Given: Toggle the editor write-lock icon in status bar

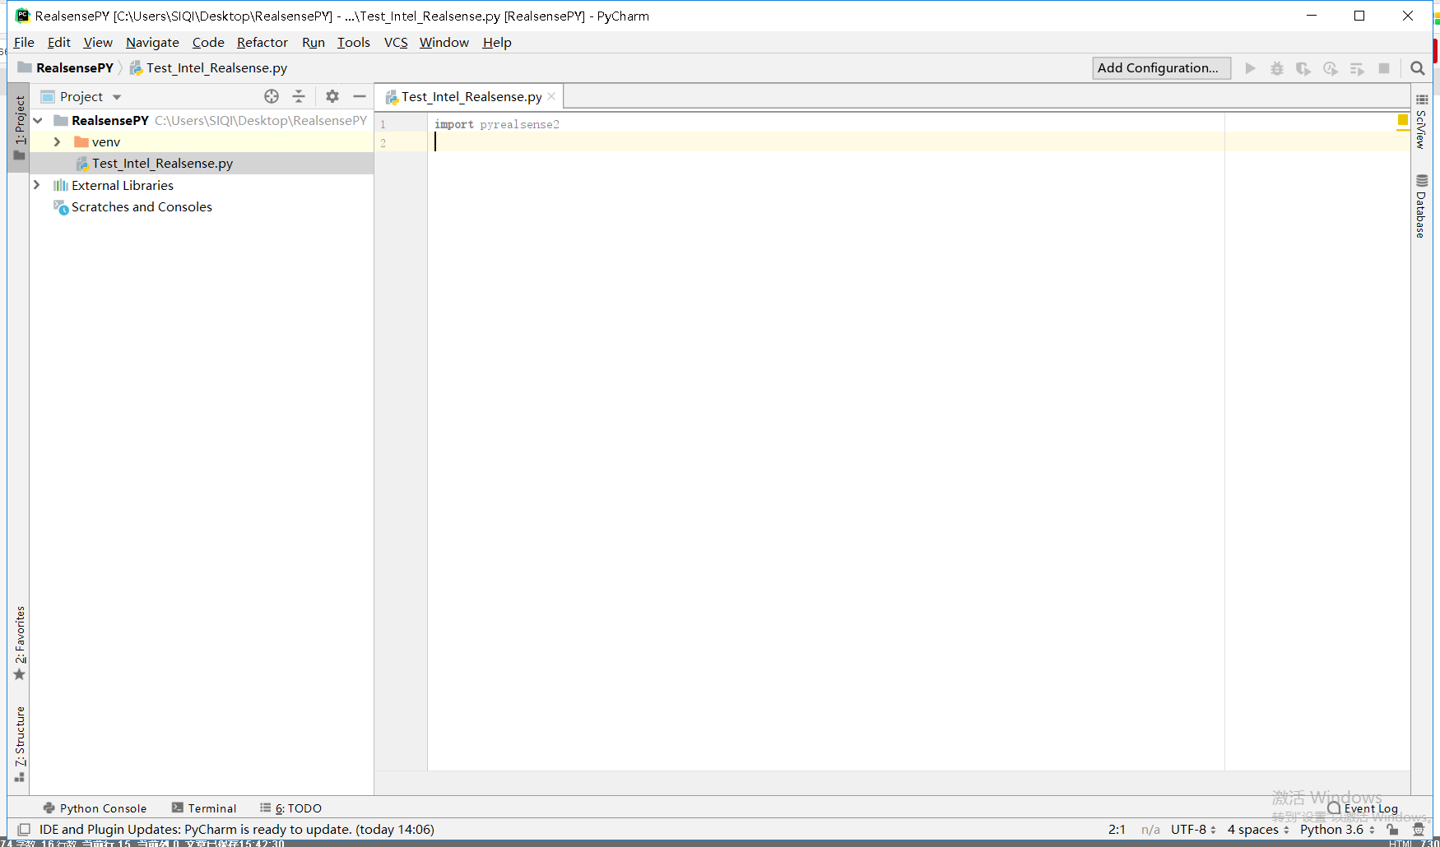Looking at the screenshot, I should pyautogui.click(x=1392, y=830).
